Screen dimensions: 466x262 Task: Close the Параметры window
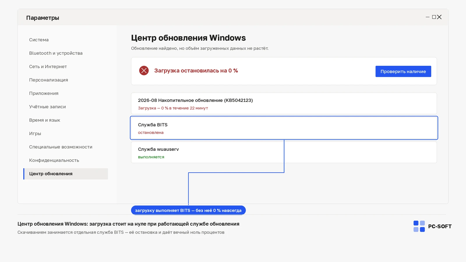coord(439,17)
